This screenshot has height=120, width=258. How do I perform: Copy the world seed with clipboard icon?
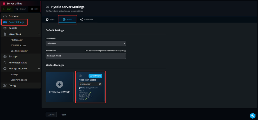100,84
